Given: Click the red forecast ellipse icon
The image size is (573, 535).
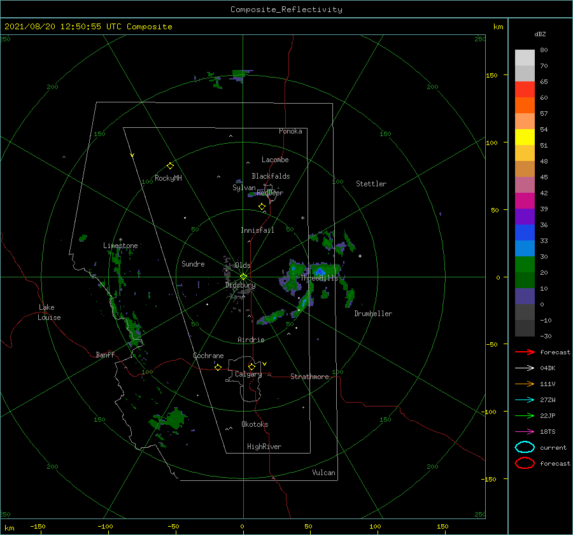Looking at the screenshot, I should 525,463.
